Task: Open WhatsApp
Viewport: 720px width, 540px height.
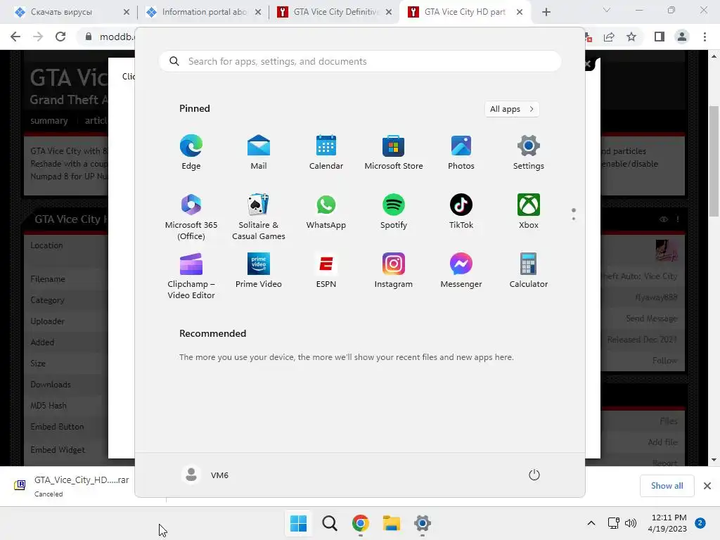Action: point(326,211)
